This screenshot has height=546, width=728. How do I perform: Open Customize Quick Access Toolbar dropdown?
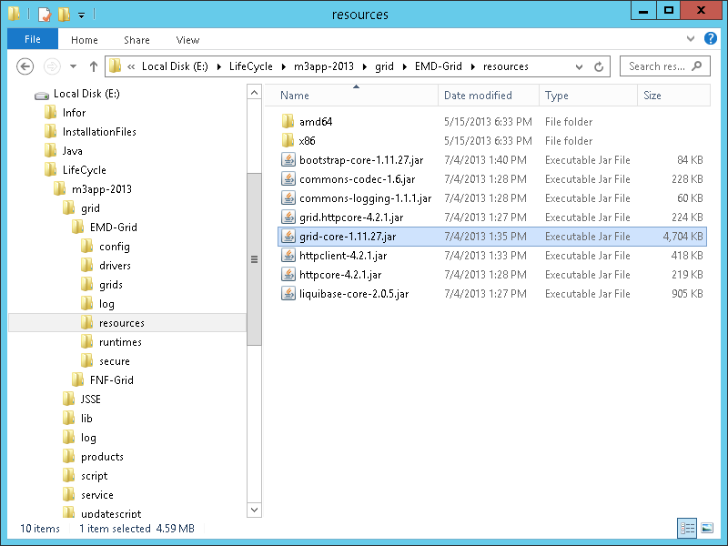point(81,15)
